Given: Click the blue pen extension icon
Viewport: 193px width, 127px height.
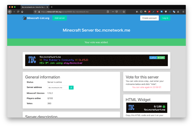Looking at the screenshot, I should [x=153, y=12].
